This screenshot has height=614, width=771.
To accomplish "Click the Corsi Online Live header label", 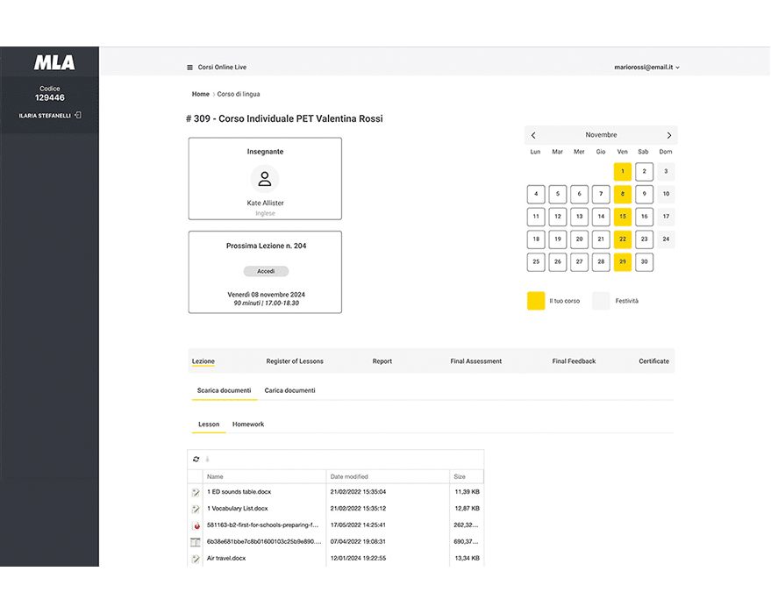I will [222, 68].
